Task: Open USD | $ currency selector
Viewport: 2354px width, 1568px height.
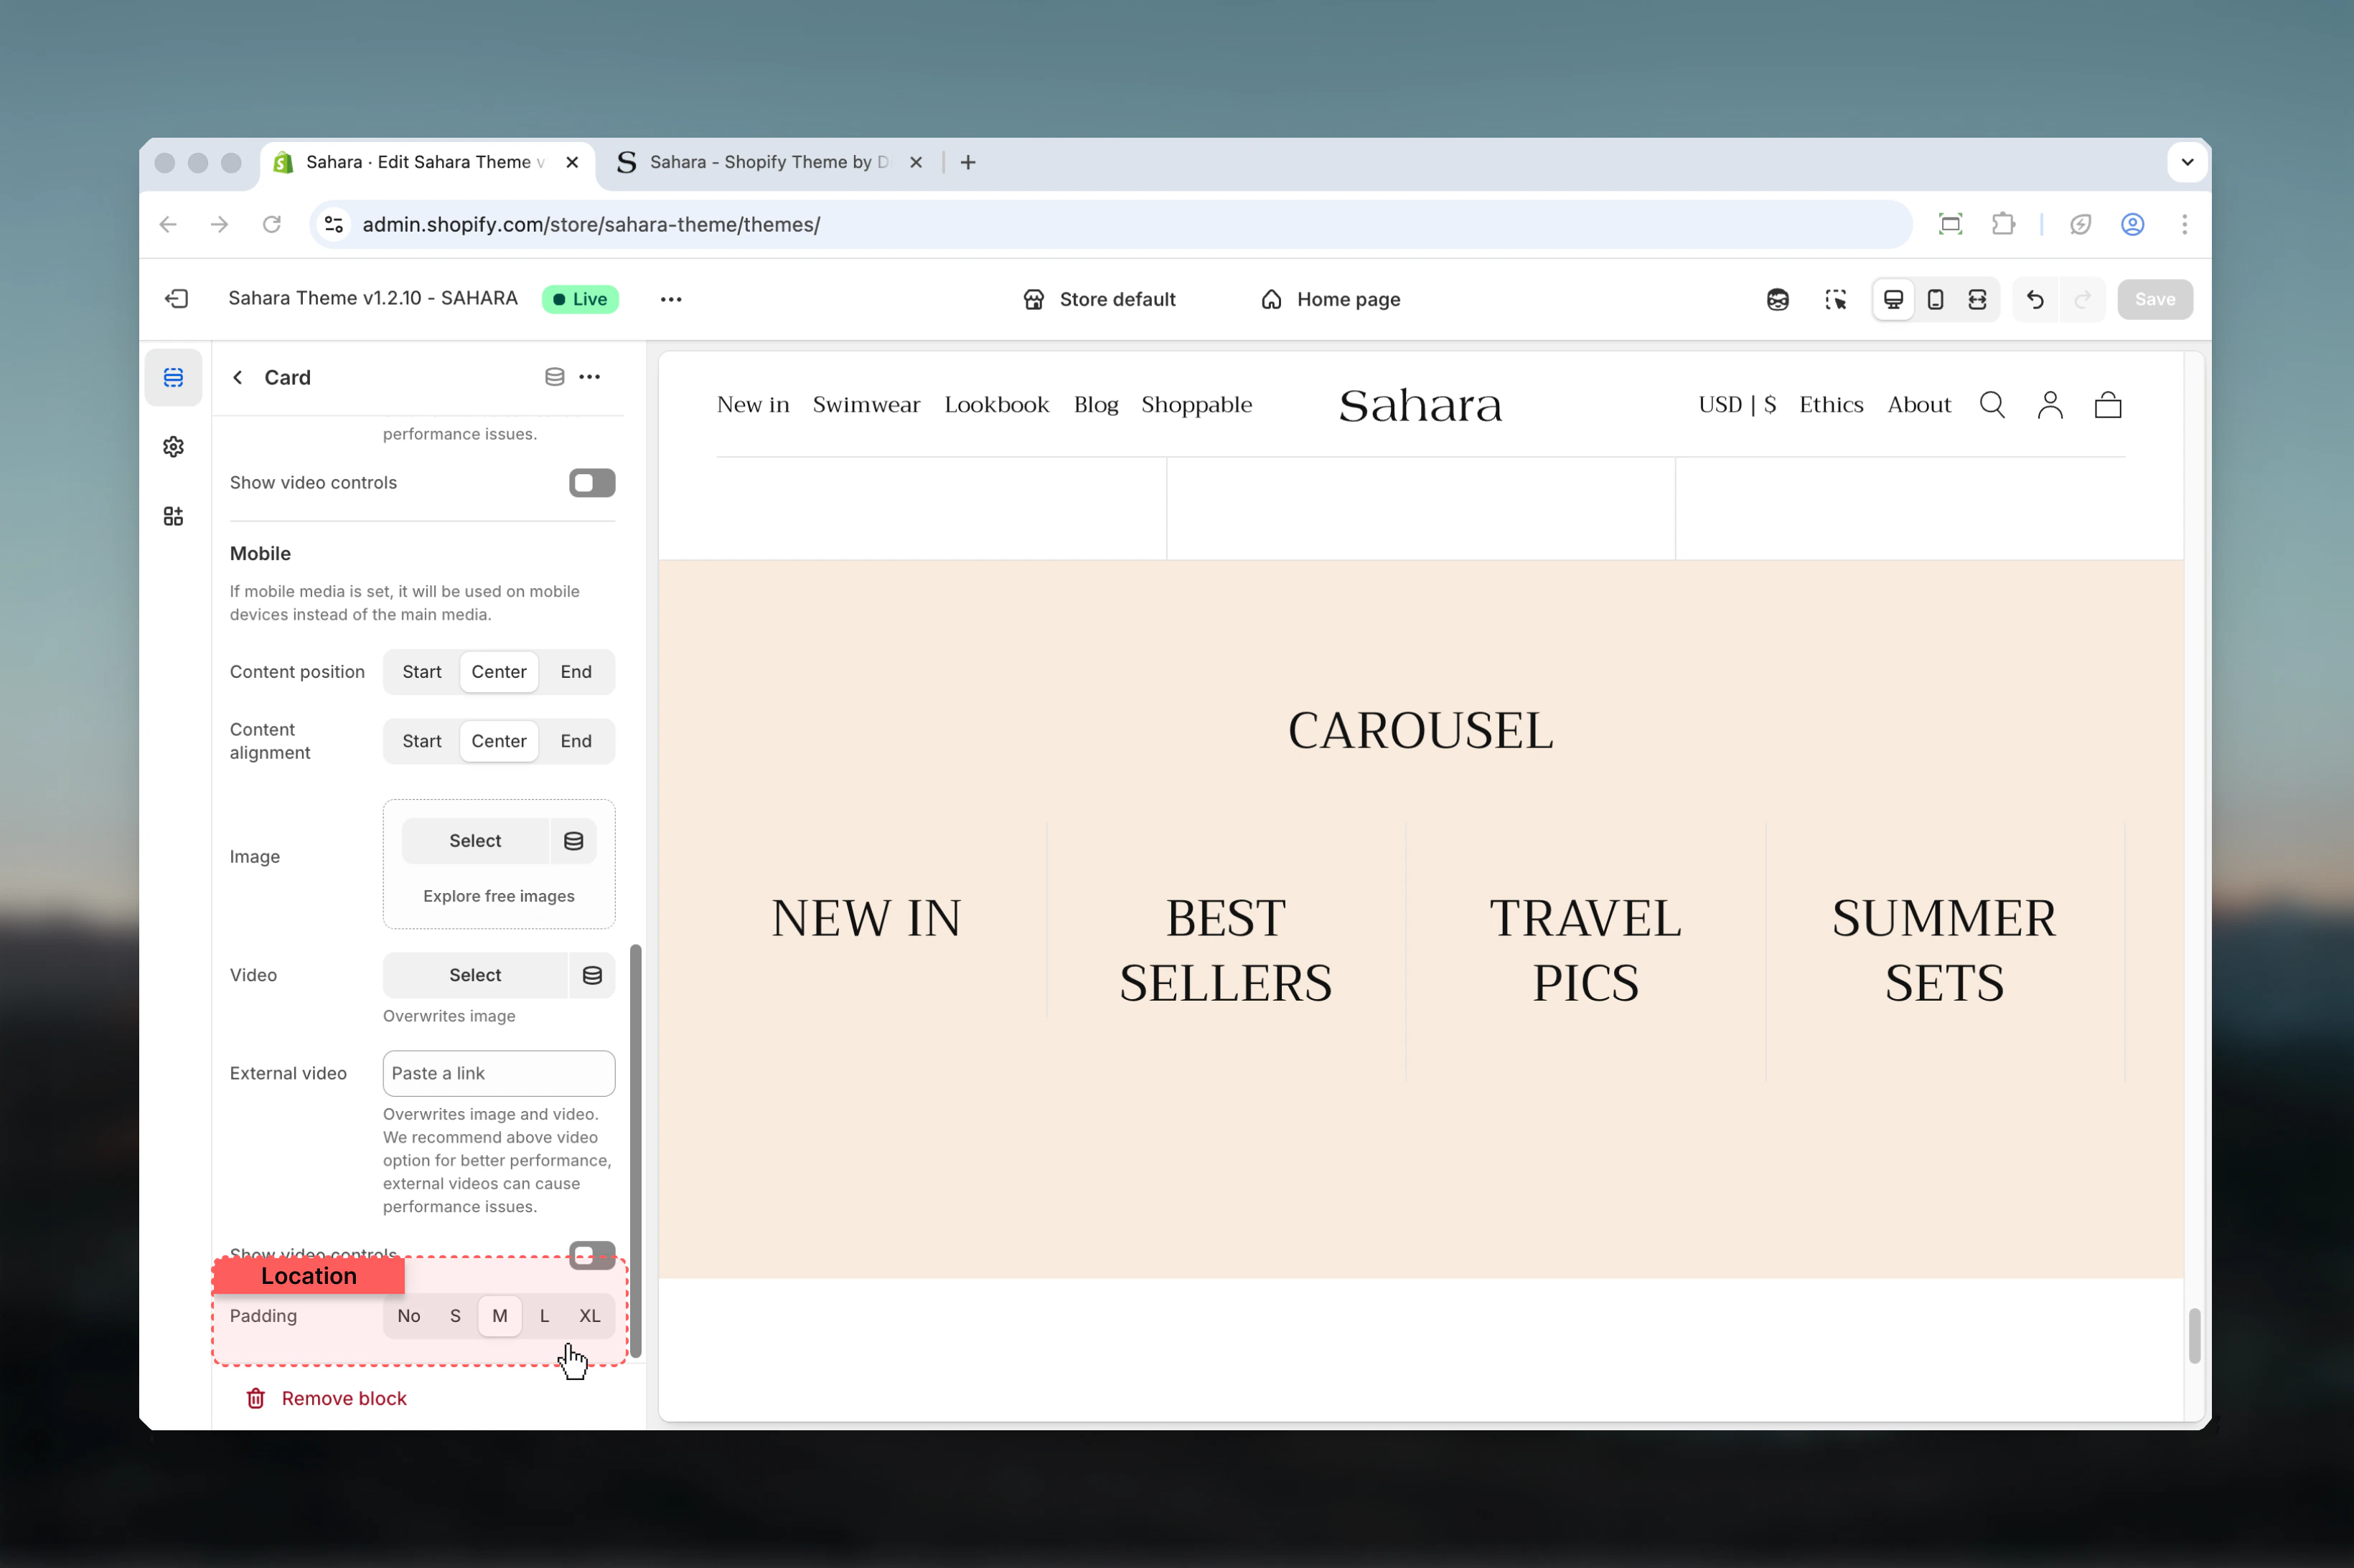Action: 1737,405
